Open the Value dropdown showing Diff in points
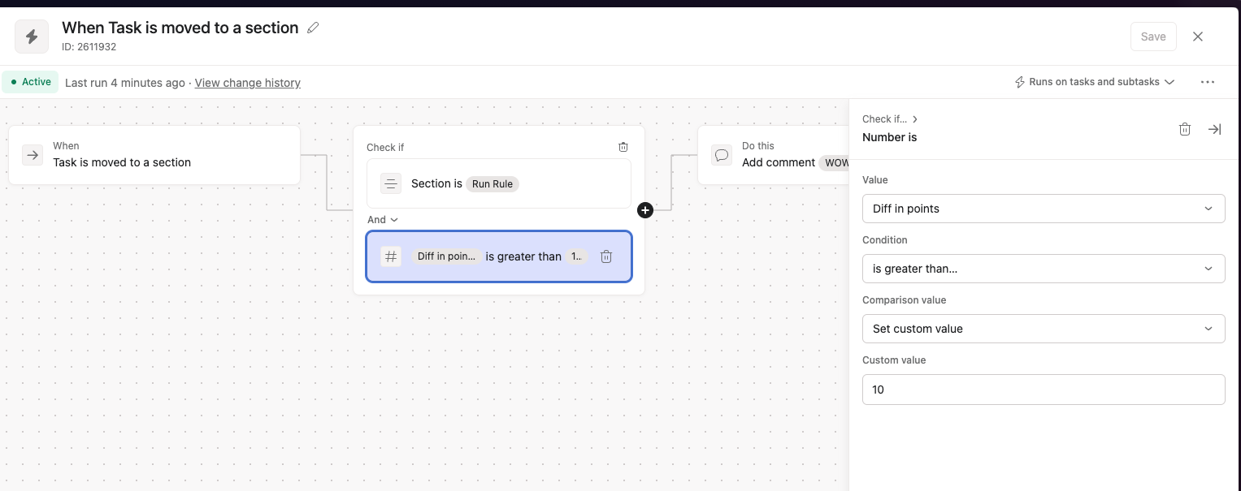This screenshot has width=1241, height=491. click(x=1043, y=209)
